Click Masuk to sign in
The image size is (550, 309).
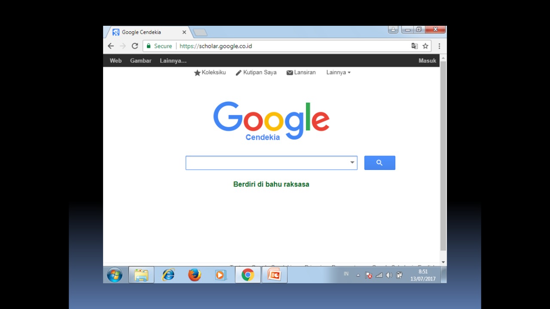[428, 61]
